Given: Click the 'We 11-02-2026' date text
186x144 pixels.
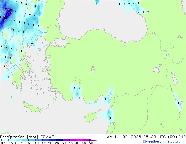Looking at the screenshot, I should 124,137.
